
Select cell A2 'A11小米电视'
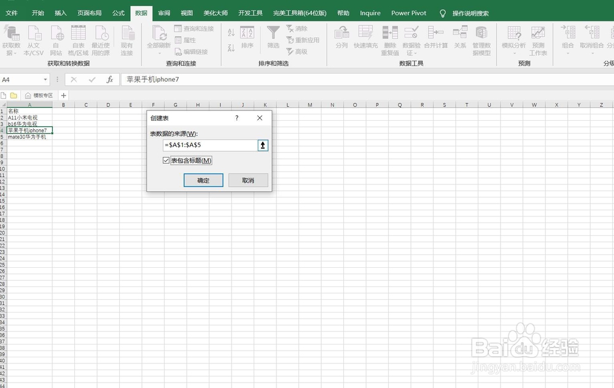[x=29, y=117]
